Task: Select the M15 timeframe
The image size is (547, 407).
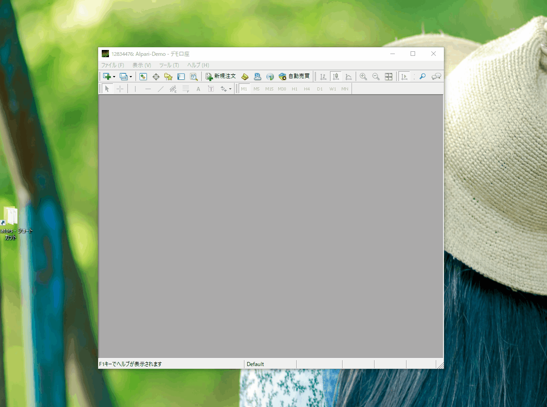Action: [x=269, y=89]
